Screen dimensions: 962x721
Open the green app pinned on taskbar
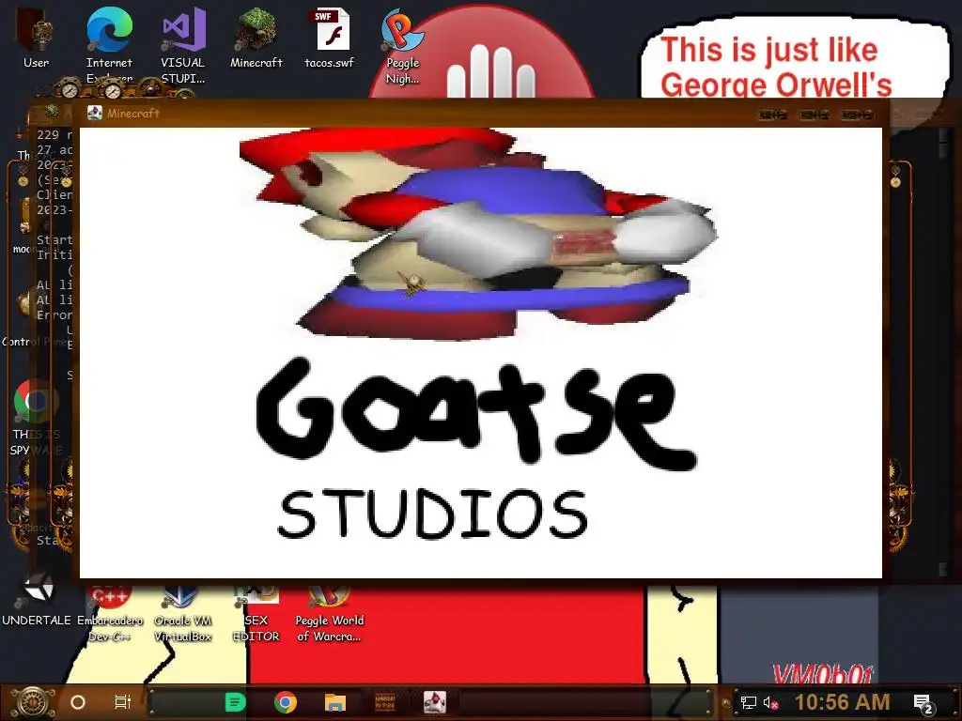(236, 702)
